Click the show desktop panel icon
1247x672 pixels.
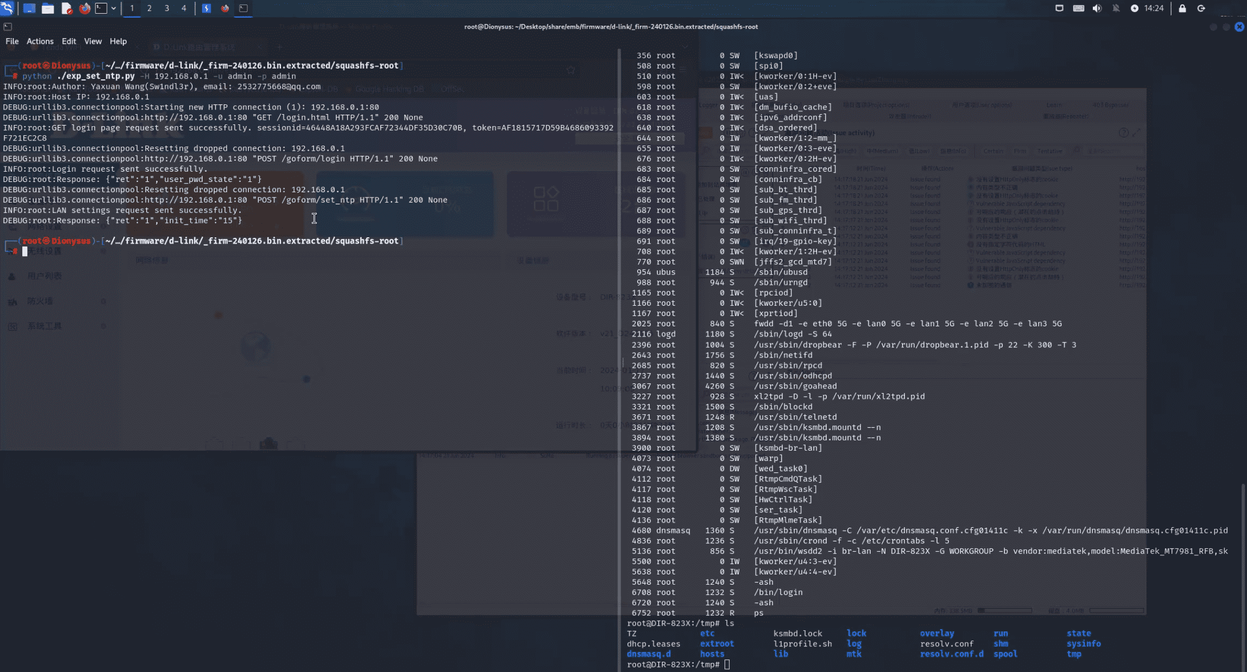(x=29, y=8)
